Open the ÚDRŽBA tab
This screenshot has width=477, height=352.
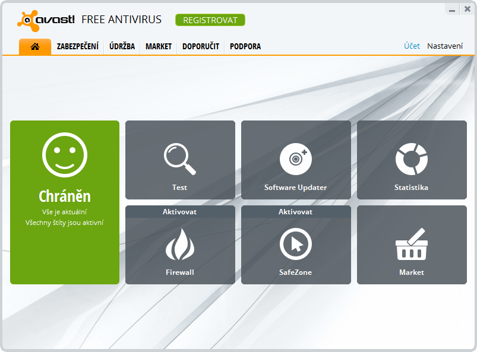122,46
